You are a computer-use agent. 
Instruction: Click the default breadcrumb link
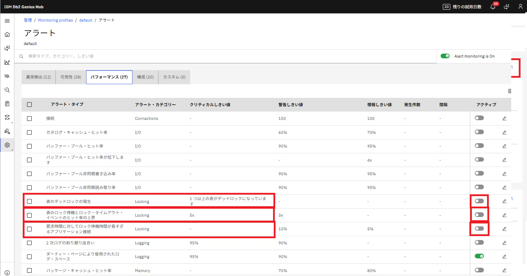[86, 20]
